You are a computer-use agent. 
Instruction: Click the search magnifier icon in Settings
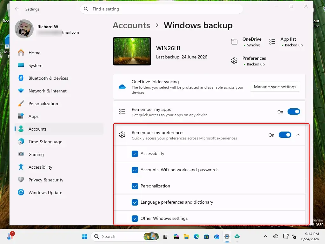[x=86, y=9]
